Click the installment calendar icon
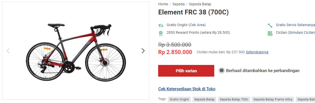This screenshot has height=103, width=315. coord(270,33)
